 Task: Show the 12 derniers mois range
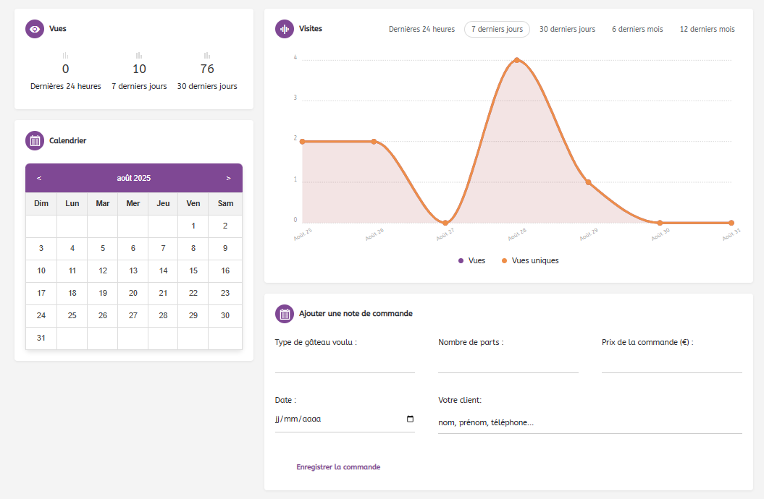pos(707,29)
